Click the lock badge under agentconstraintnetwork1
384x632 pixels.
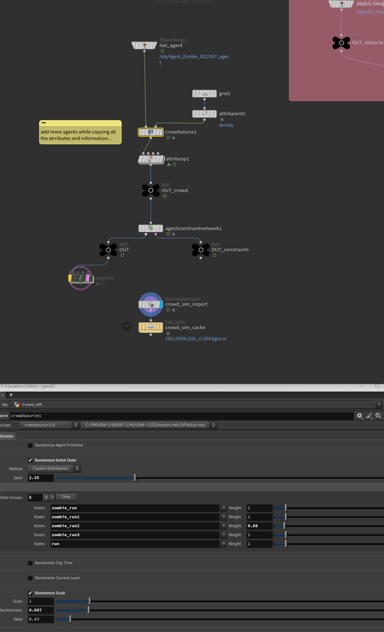(x=174, y=234)
